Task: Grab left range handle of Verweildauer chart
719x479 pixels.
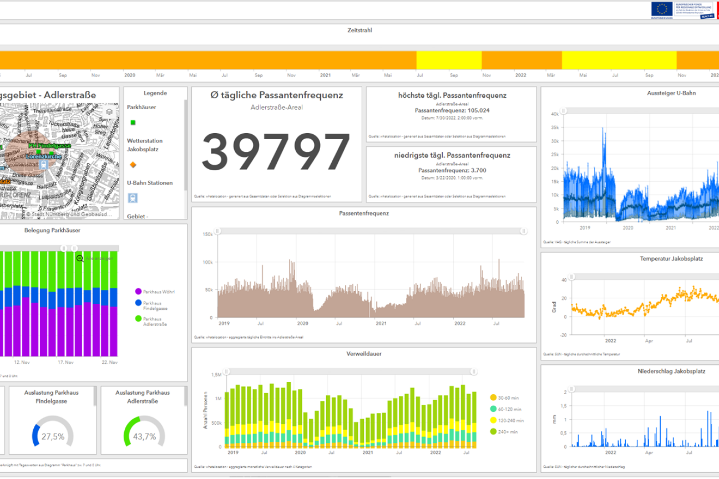Action: tap(226, 371)
